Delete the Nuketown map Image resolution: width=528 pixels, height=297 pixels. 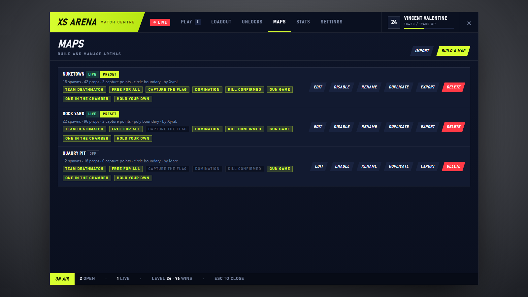tap(453, 87)
